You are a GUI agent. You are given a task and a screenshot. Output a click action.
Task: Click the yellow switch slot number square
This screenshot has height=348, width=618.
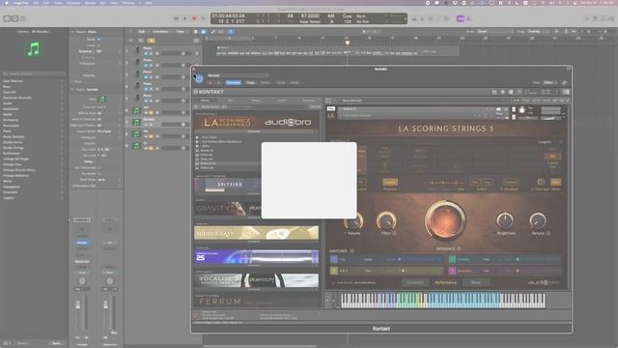[x=334, y=271]
